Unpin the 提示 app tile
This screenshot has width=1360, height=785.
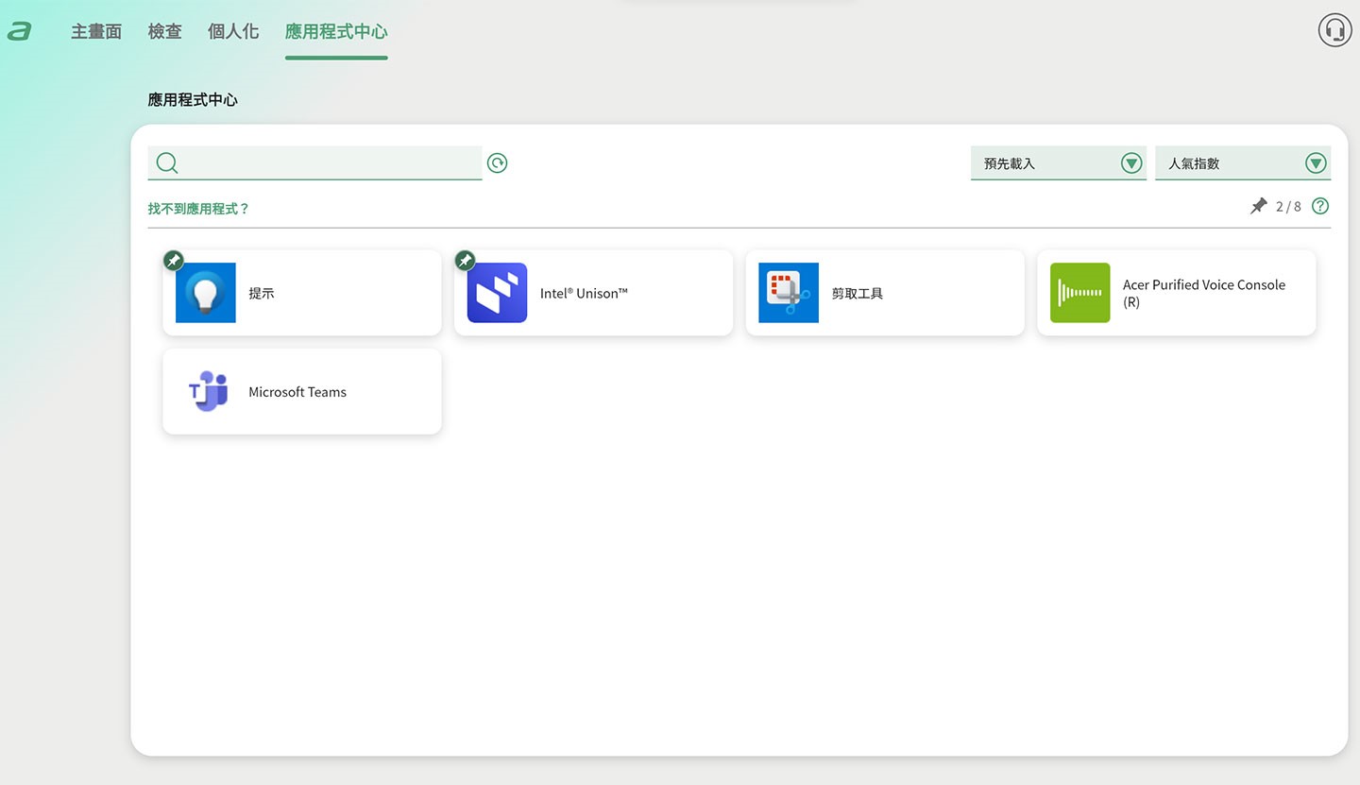tap(174, 261)
